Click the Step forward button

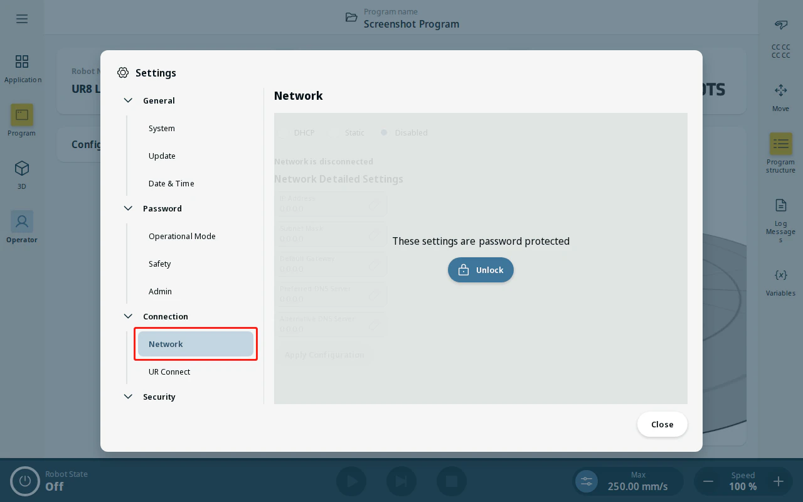(x=401, y=481)
